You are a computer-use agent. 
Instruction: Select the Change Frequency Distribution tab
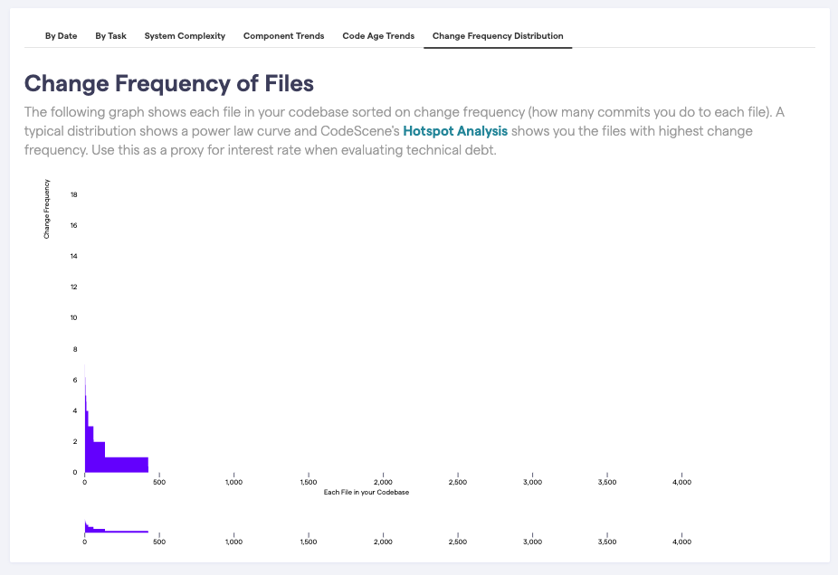pos(498,36)
